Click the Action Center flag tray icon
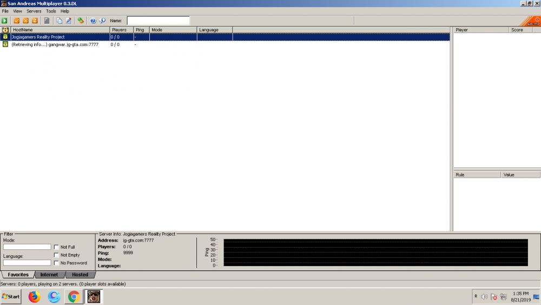Image resolution: width=541 pixels, height=305 pixels. (494, 297)
